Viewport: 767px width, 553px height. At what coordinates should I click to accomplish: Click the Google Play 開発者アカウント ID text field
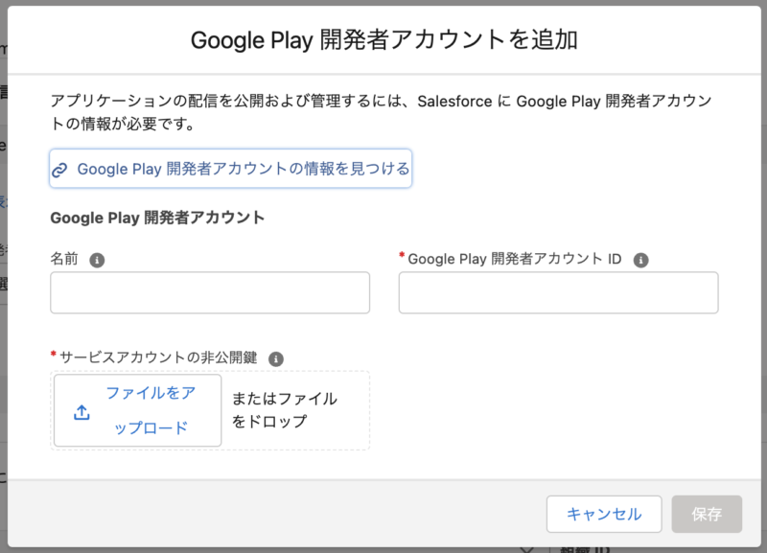pyautogui.click(x=557, y=292)
